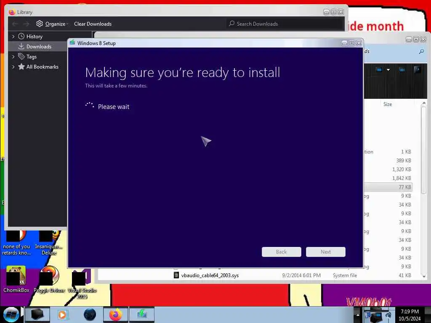Open the ChomikBox desktop shortcut

coord(16,279)
